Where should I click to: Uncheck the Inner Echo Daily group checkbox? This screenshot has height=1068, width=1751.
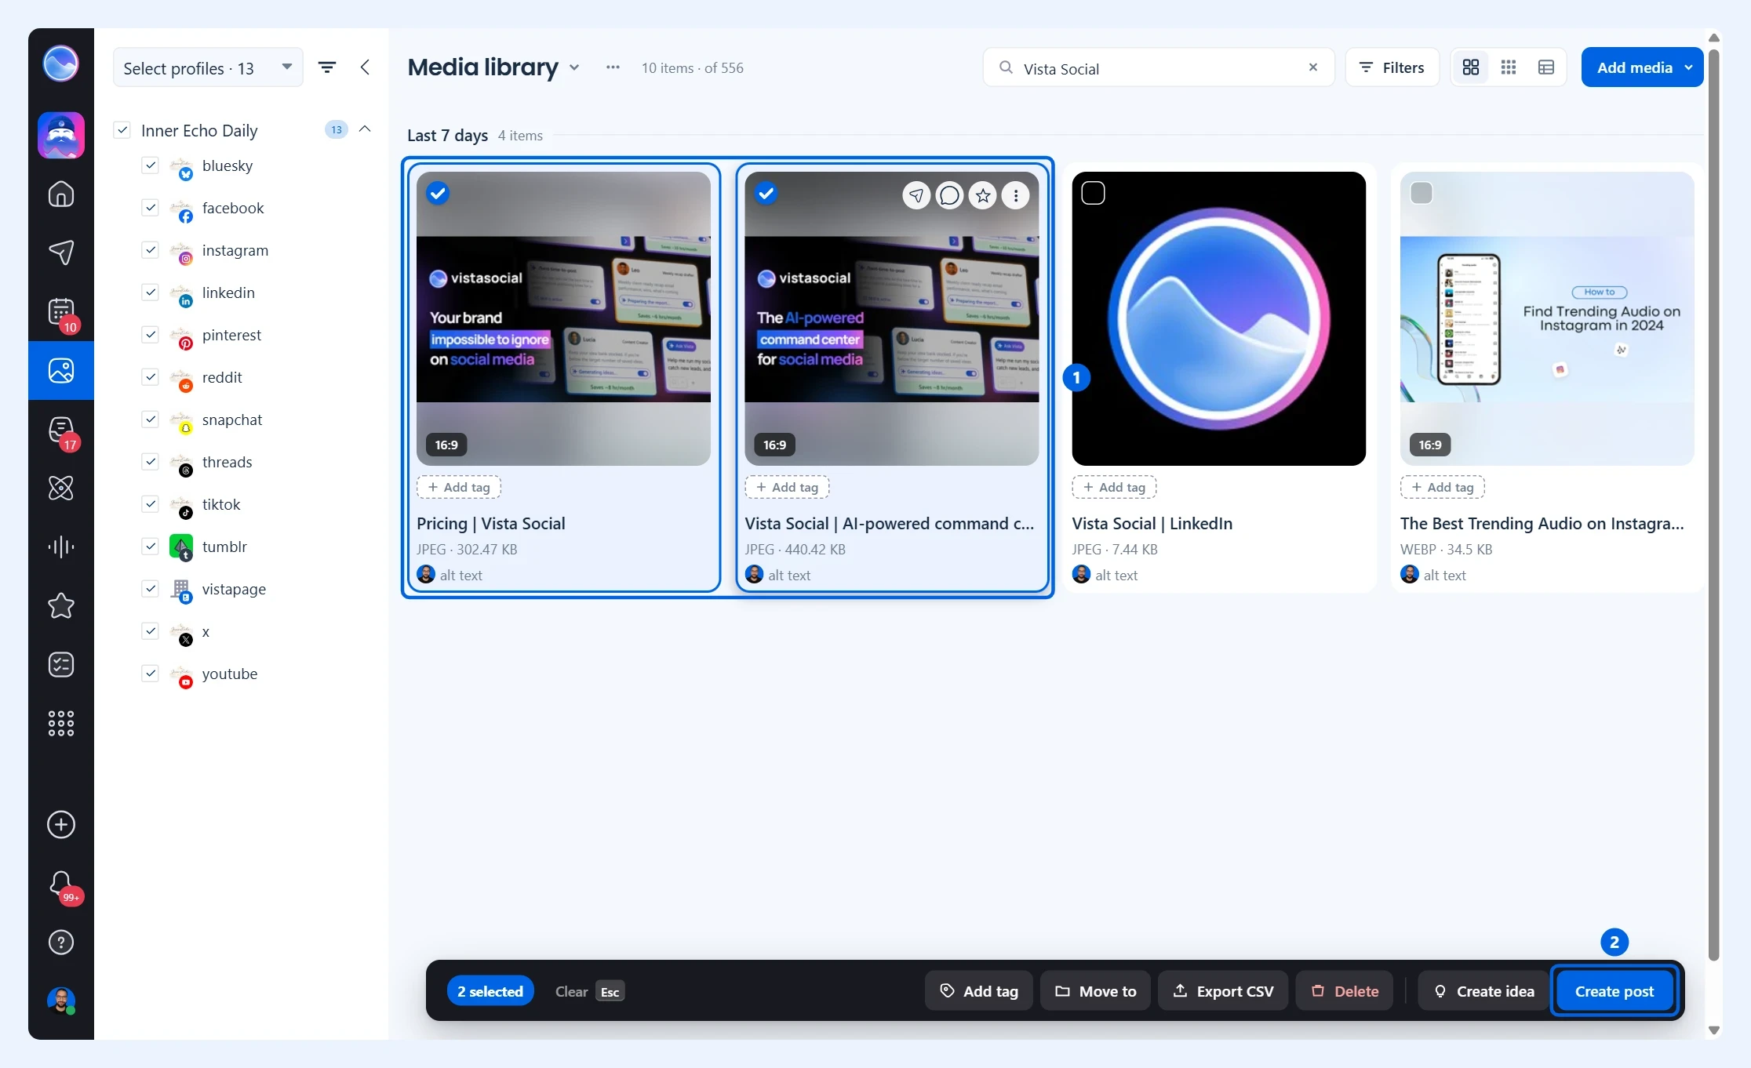122,130
